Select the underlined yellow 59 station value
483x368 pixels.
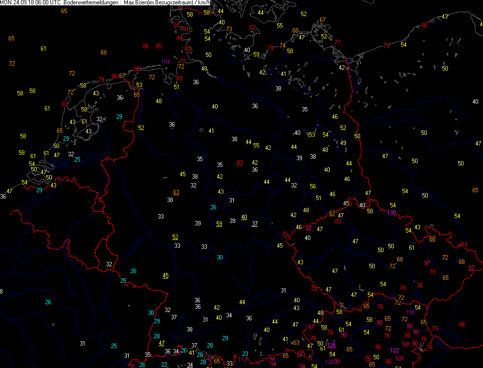(x=220, y=224)
